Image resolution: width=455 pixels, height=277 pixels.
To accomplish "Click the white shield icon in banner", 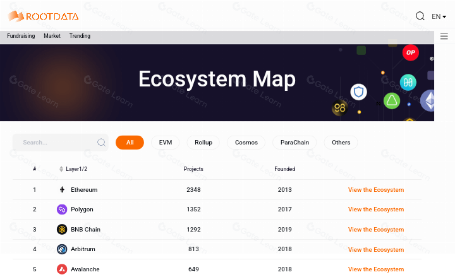I will pyautogui.click(x=359, y=92).
